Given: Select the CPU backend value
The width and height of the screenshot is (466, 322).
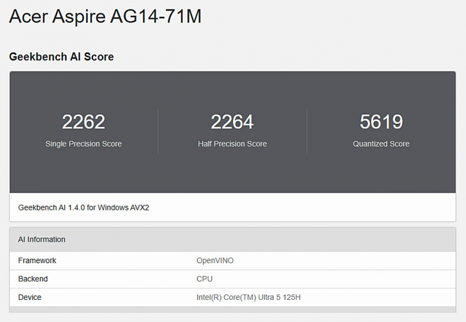Looking at the screenshot, I should pos(204,279).
